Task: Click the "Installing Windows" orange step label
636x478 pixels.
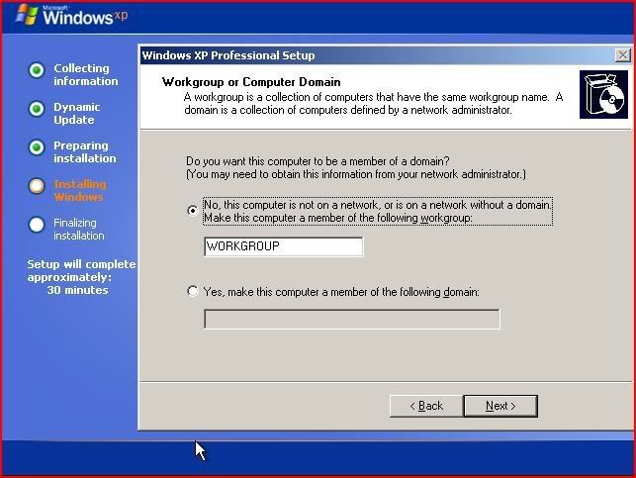Action: [80, 191]
